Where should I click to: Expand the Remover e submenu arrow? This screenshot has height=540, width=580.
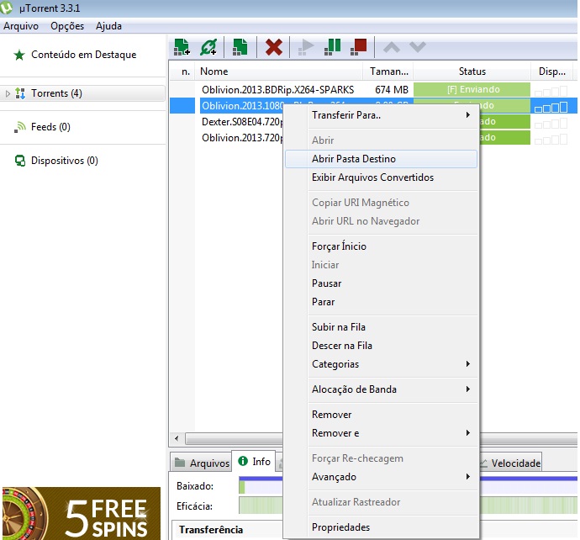click(x=468, y=432)
